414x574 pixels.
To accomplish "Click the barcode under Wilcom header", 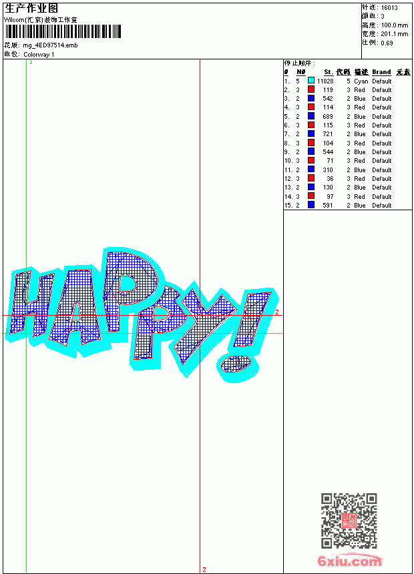I will (x=63, y=31).
